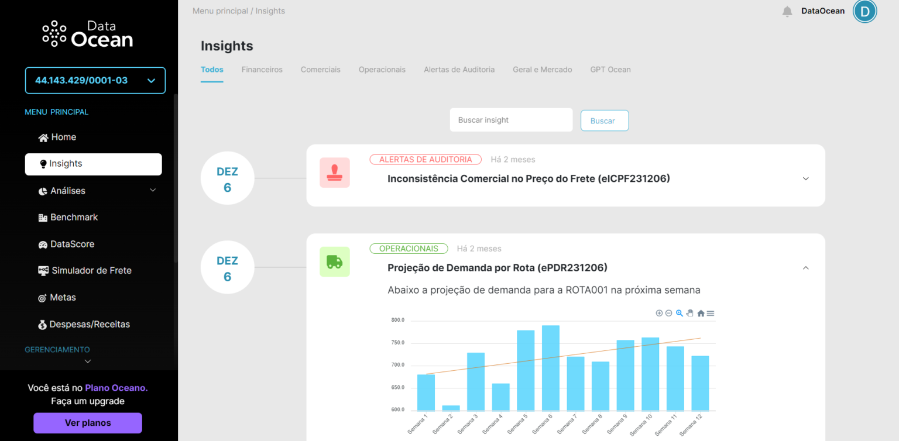Screen dimensions: 899x441
Task: Click the Data Ocean logo
Action: (87, 33)
